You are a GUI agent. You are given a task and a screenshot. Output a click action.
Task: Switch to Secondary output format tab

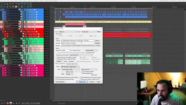click(x=72, y=64)
